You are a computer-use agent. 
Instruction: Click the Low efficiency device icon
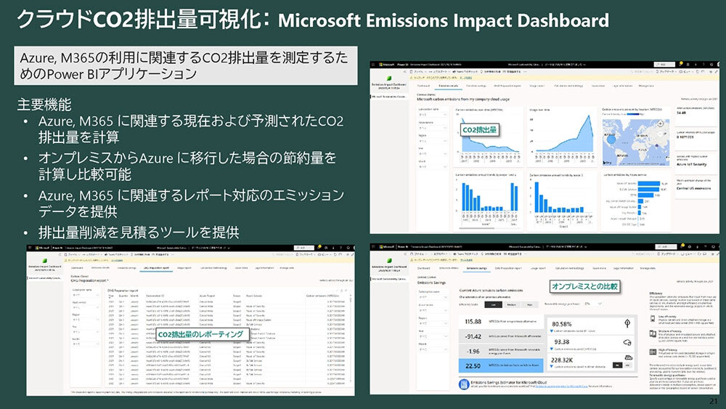tap(653, 319)
